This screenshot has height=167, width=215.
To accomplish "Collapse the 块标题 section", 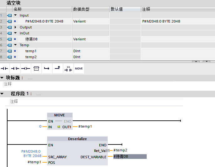I will (3, 78).
